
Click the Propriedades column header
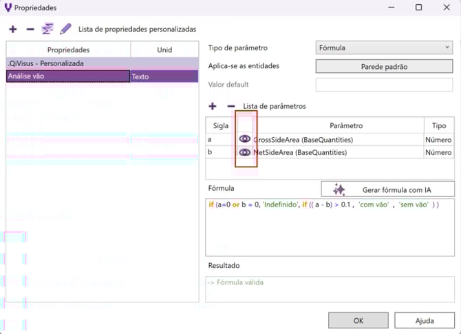[68, 50]
